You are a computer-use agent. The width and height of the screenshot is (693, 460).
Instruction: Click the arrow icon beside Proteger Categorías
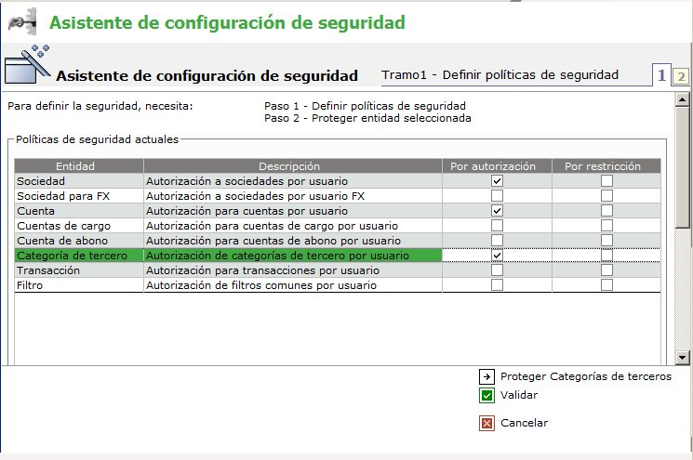point(486,376)
